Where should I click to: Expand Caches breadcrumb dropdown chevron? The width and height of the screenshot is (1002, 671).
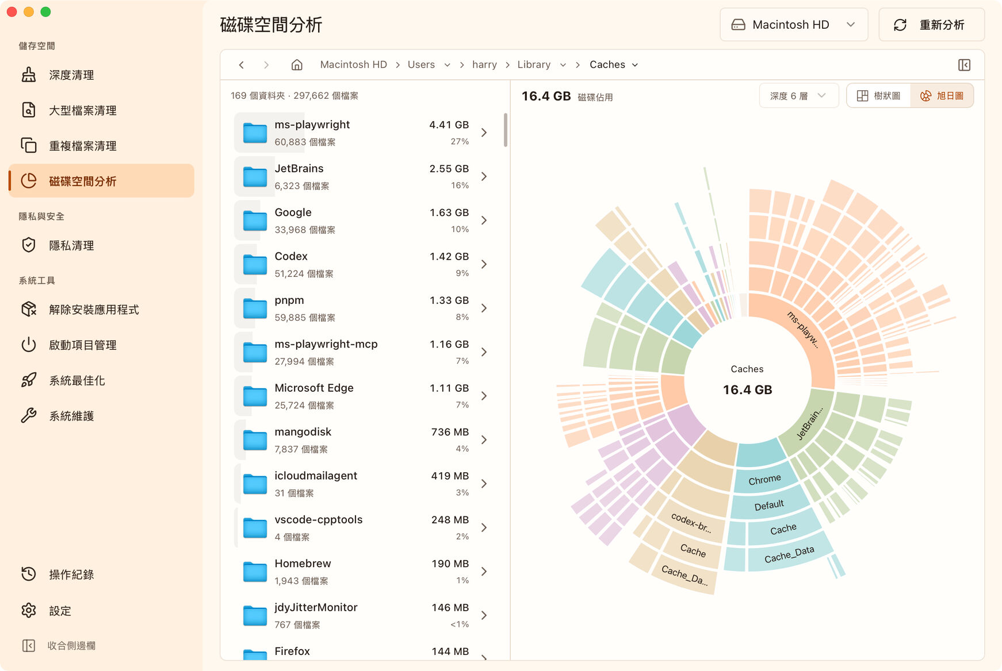tap(635, 65)
